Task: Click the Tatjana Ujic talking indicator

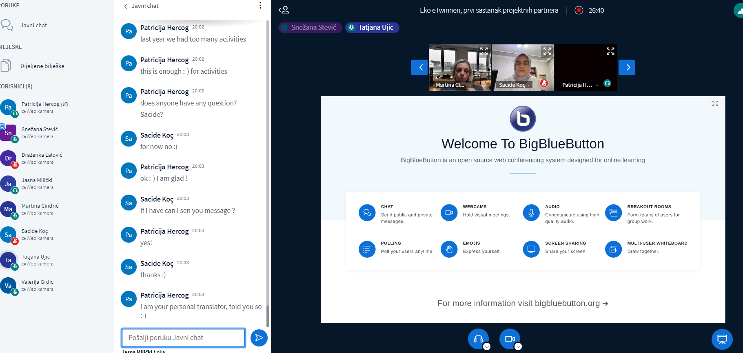Action: [372, 27]
